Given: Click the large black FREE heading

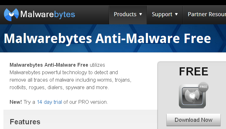Looking at the screenshot, I should pyautogui.click(x=194, y=71).
